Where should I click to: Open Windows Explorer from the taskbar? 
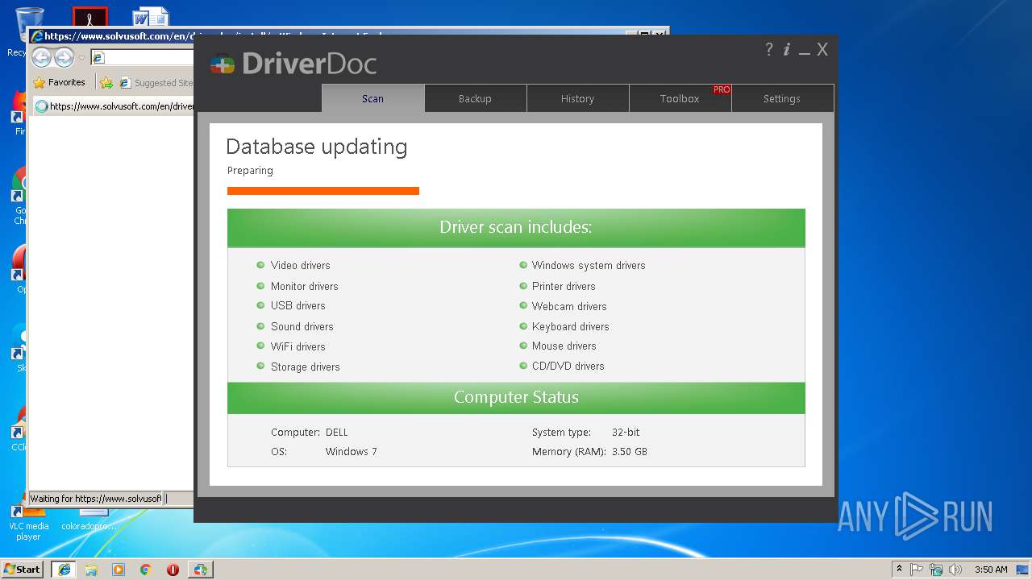(91, 570)
